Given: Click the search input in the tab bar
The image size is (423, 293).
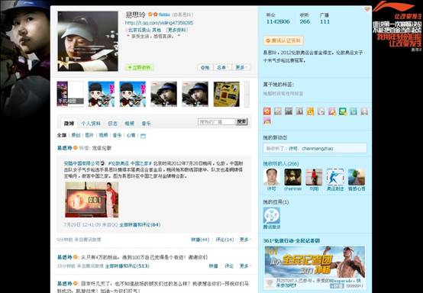Looking at the screenshot, I should click(x=217, y=122).
